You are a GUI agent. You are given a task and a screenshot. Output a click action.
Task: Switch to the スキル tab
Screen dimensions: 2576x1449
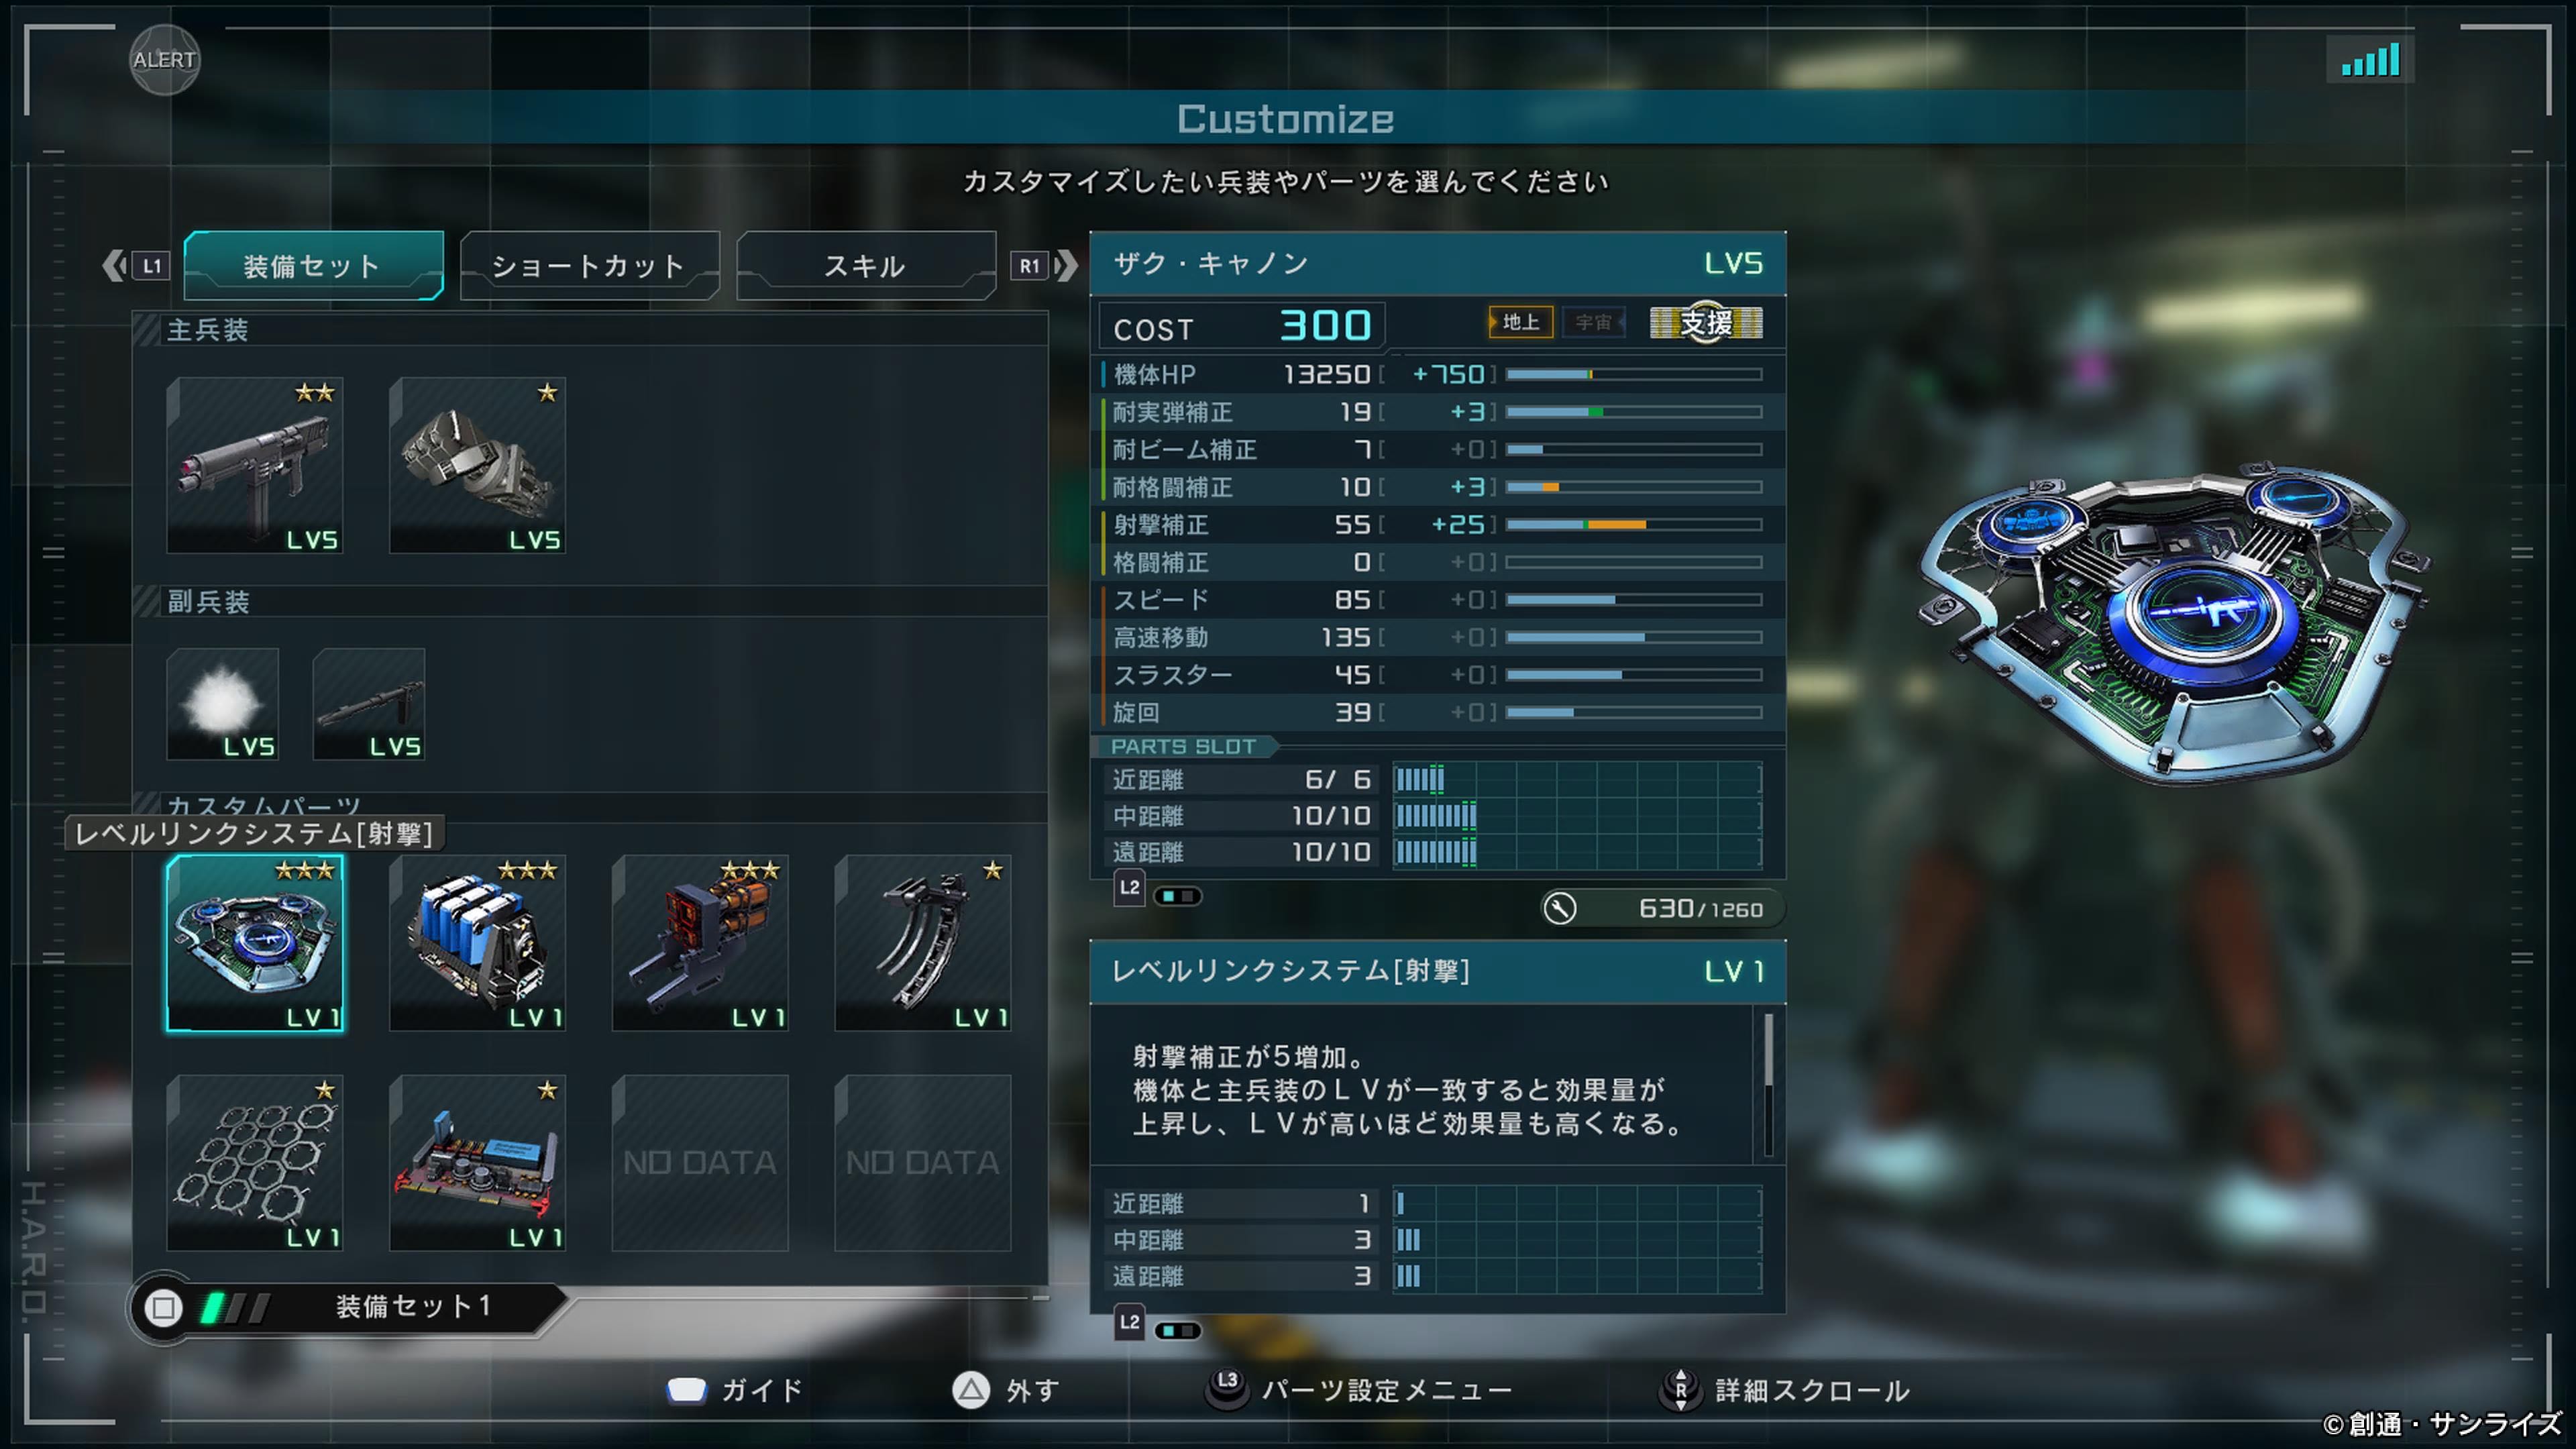pos(866,266)
